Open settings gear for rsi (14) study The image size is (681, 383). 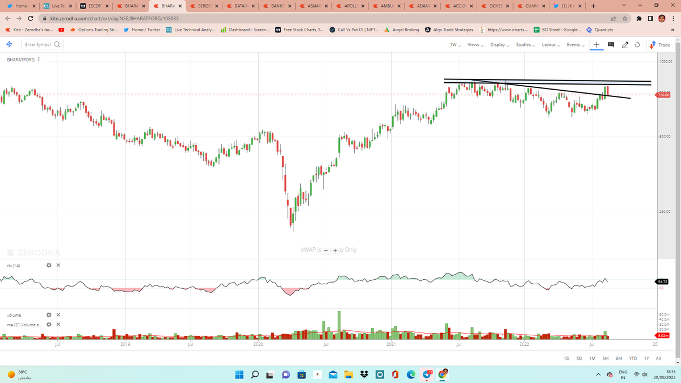tap(49, 265)
